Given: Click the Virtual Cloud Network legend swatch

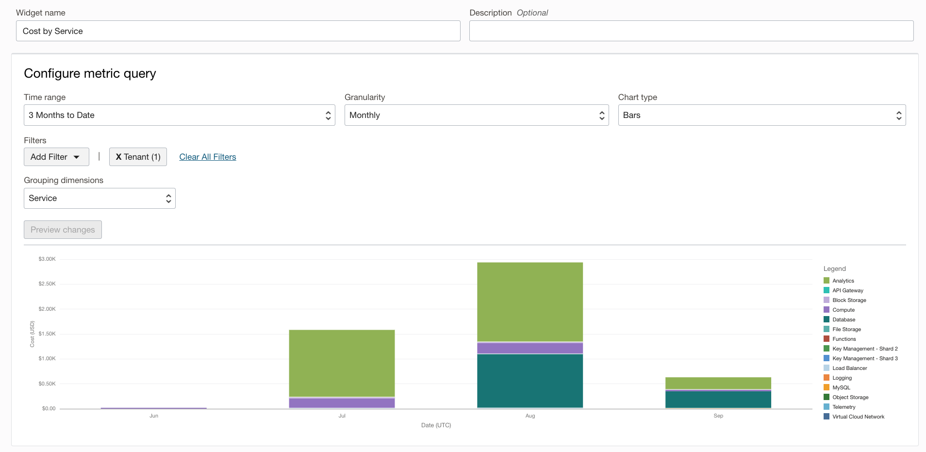Looking at the screenshot, I should 827,417.
